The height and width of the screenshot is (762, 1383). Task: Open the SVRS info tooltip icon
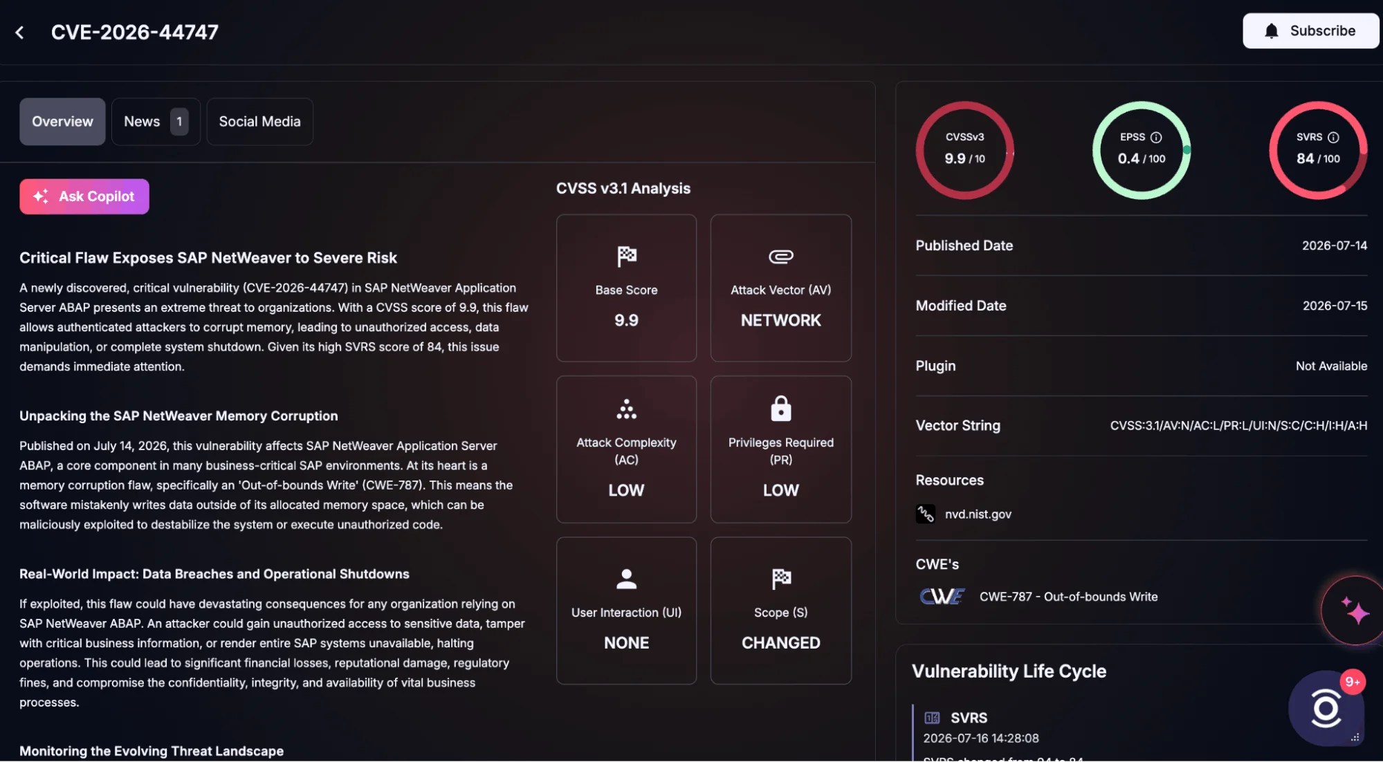(x=1333, y=137)
